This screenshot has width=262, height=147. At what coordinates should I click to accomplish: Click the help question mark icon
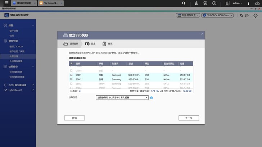(x=247, y=15)
